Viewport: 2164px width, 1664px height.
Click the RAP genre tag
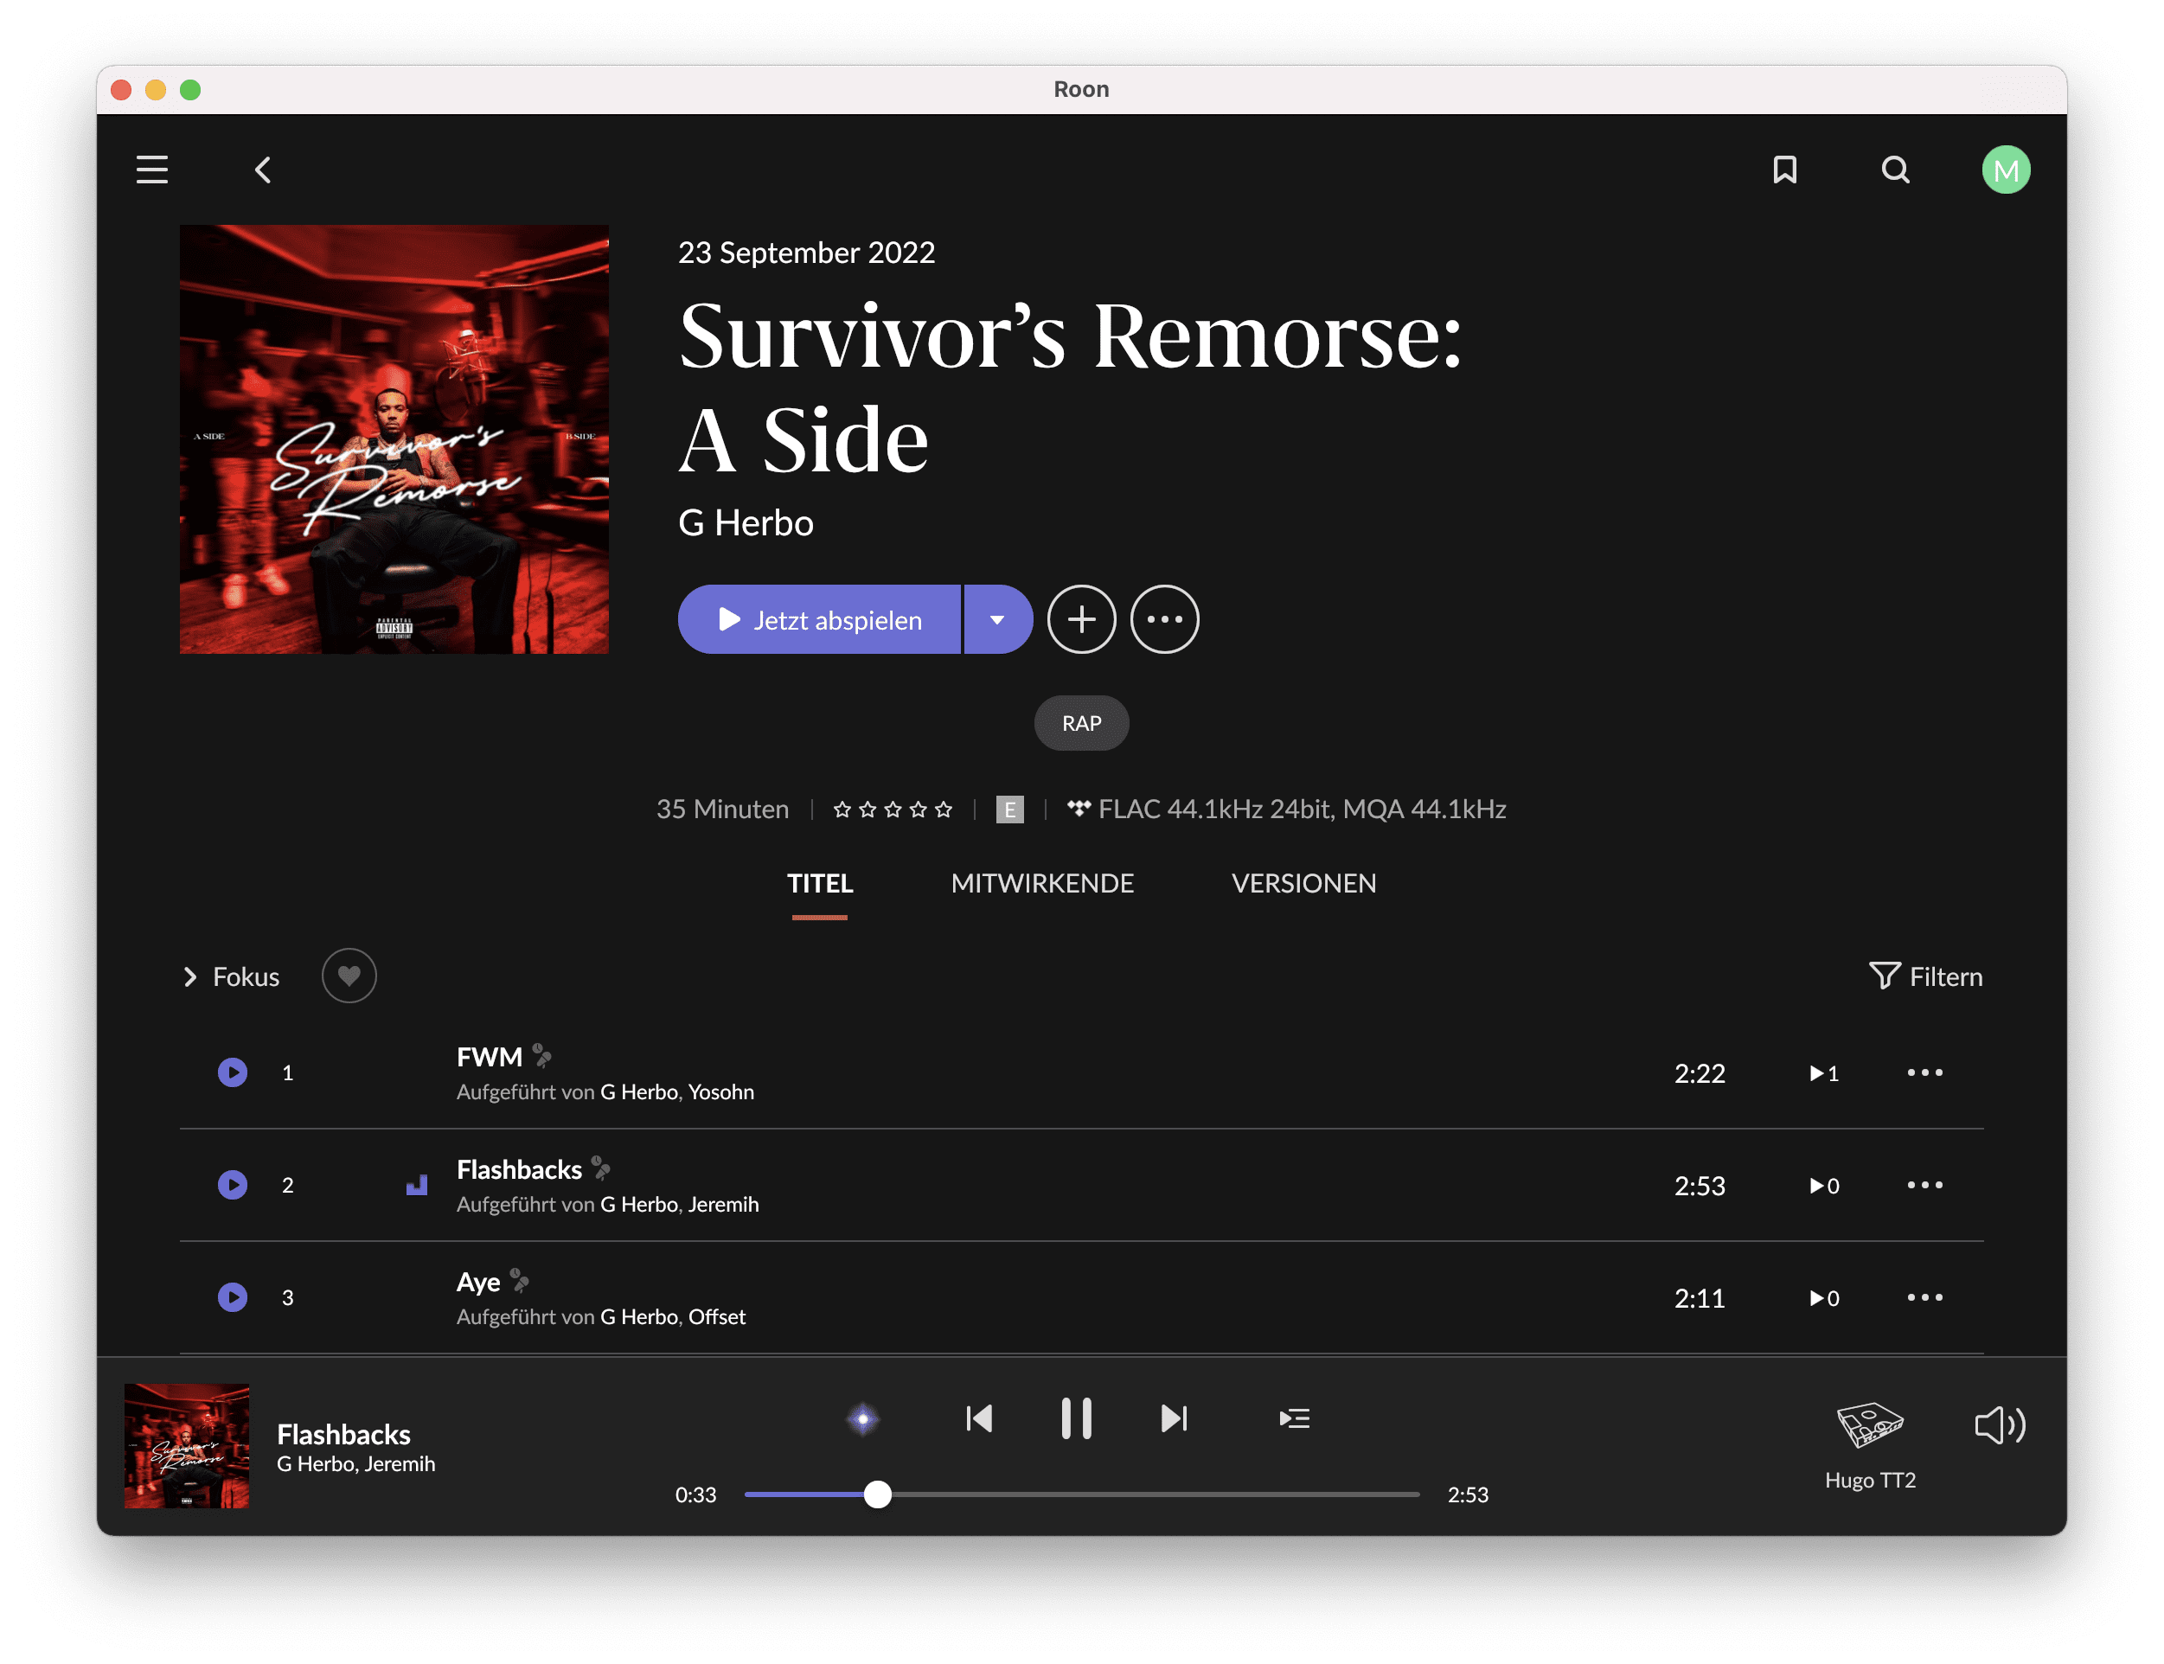[1080, 723]
